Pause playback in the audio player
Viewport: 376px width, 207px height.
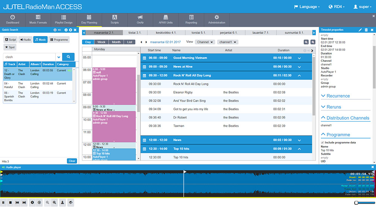[3, 202]
